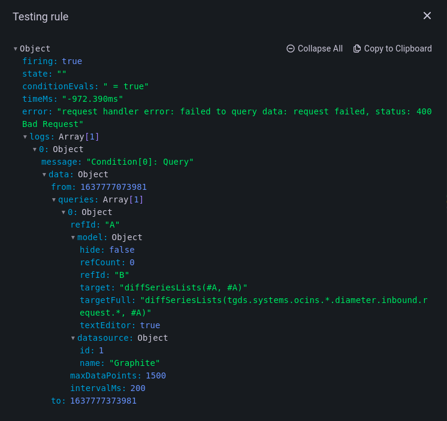This screenshot has height=421, width=447.
Task: Collapse the datasource Object arrow
Action: coord(73,338)
